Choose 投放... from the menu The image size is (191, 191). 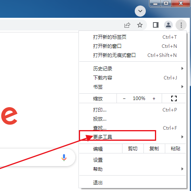coord(132,119)
